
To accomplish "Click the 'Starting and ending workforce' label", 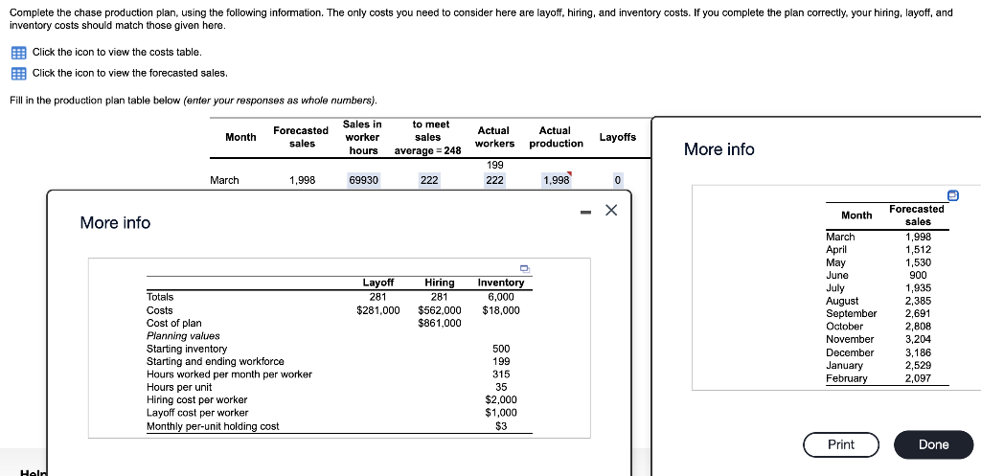I will [x=216, y=361].
